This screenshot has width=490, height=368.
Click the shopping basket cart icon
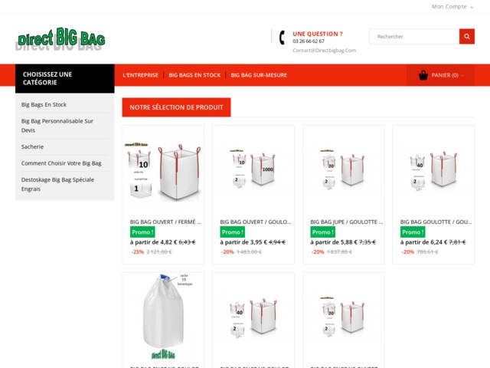[x=423, y=75]
